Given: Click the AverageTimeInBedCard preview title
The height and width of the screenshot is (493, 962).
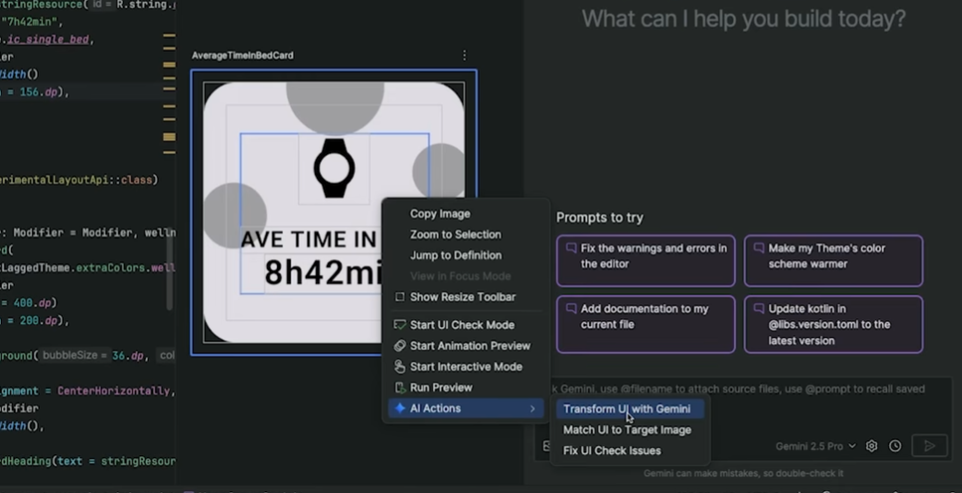Looking at the screenshot, I should (242, 55).
